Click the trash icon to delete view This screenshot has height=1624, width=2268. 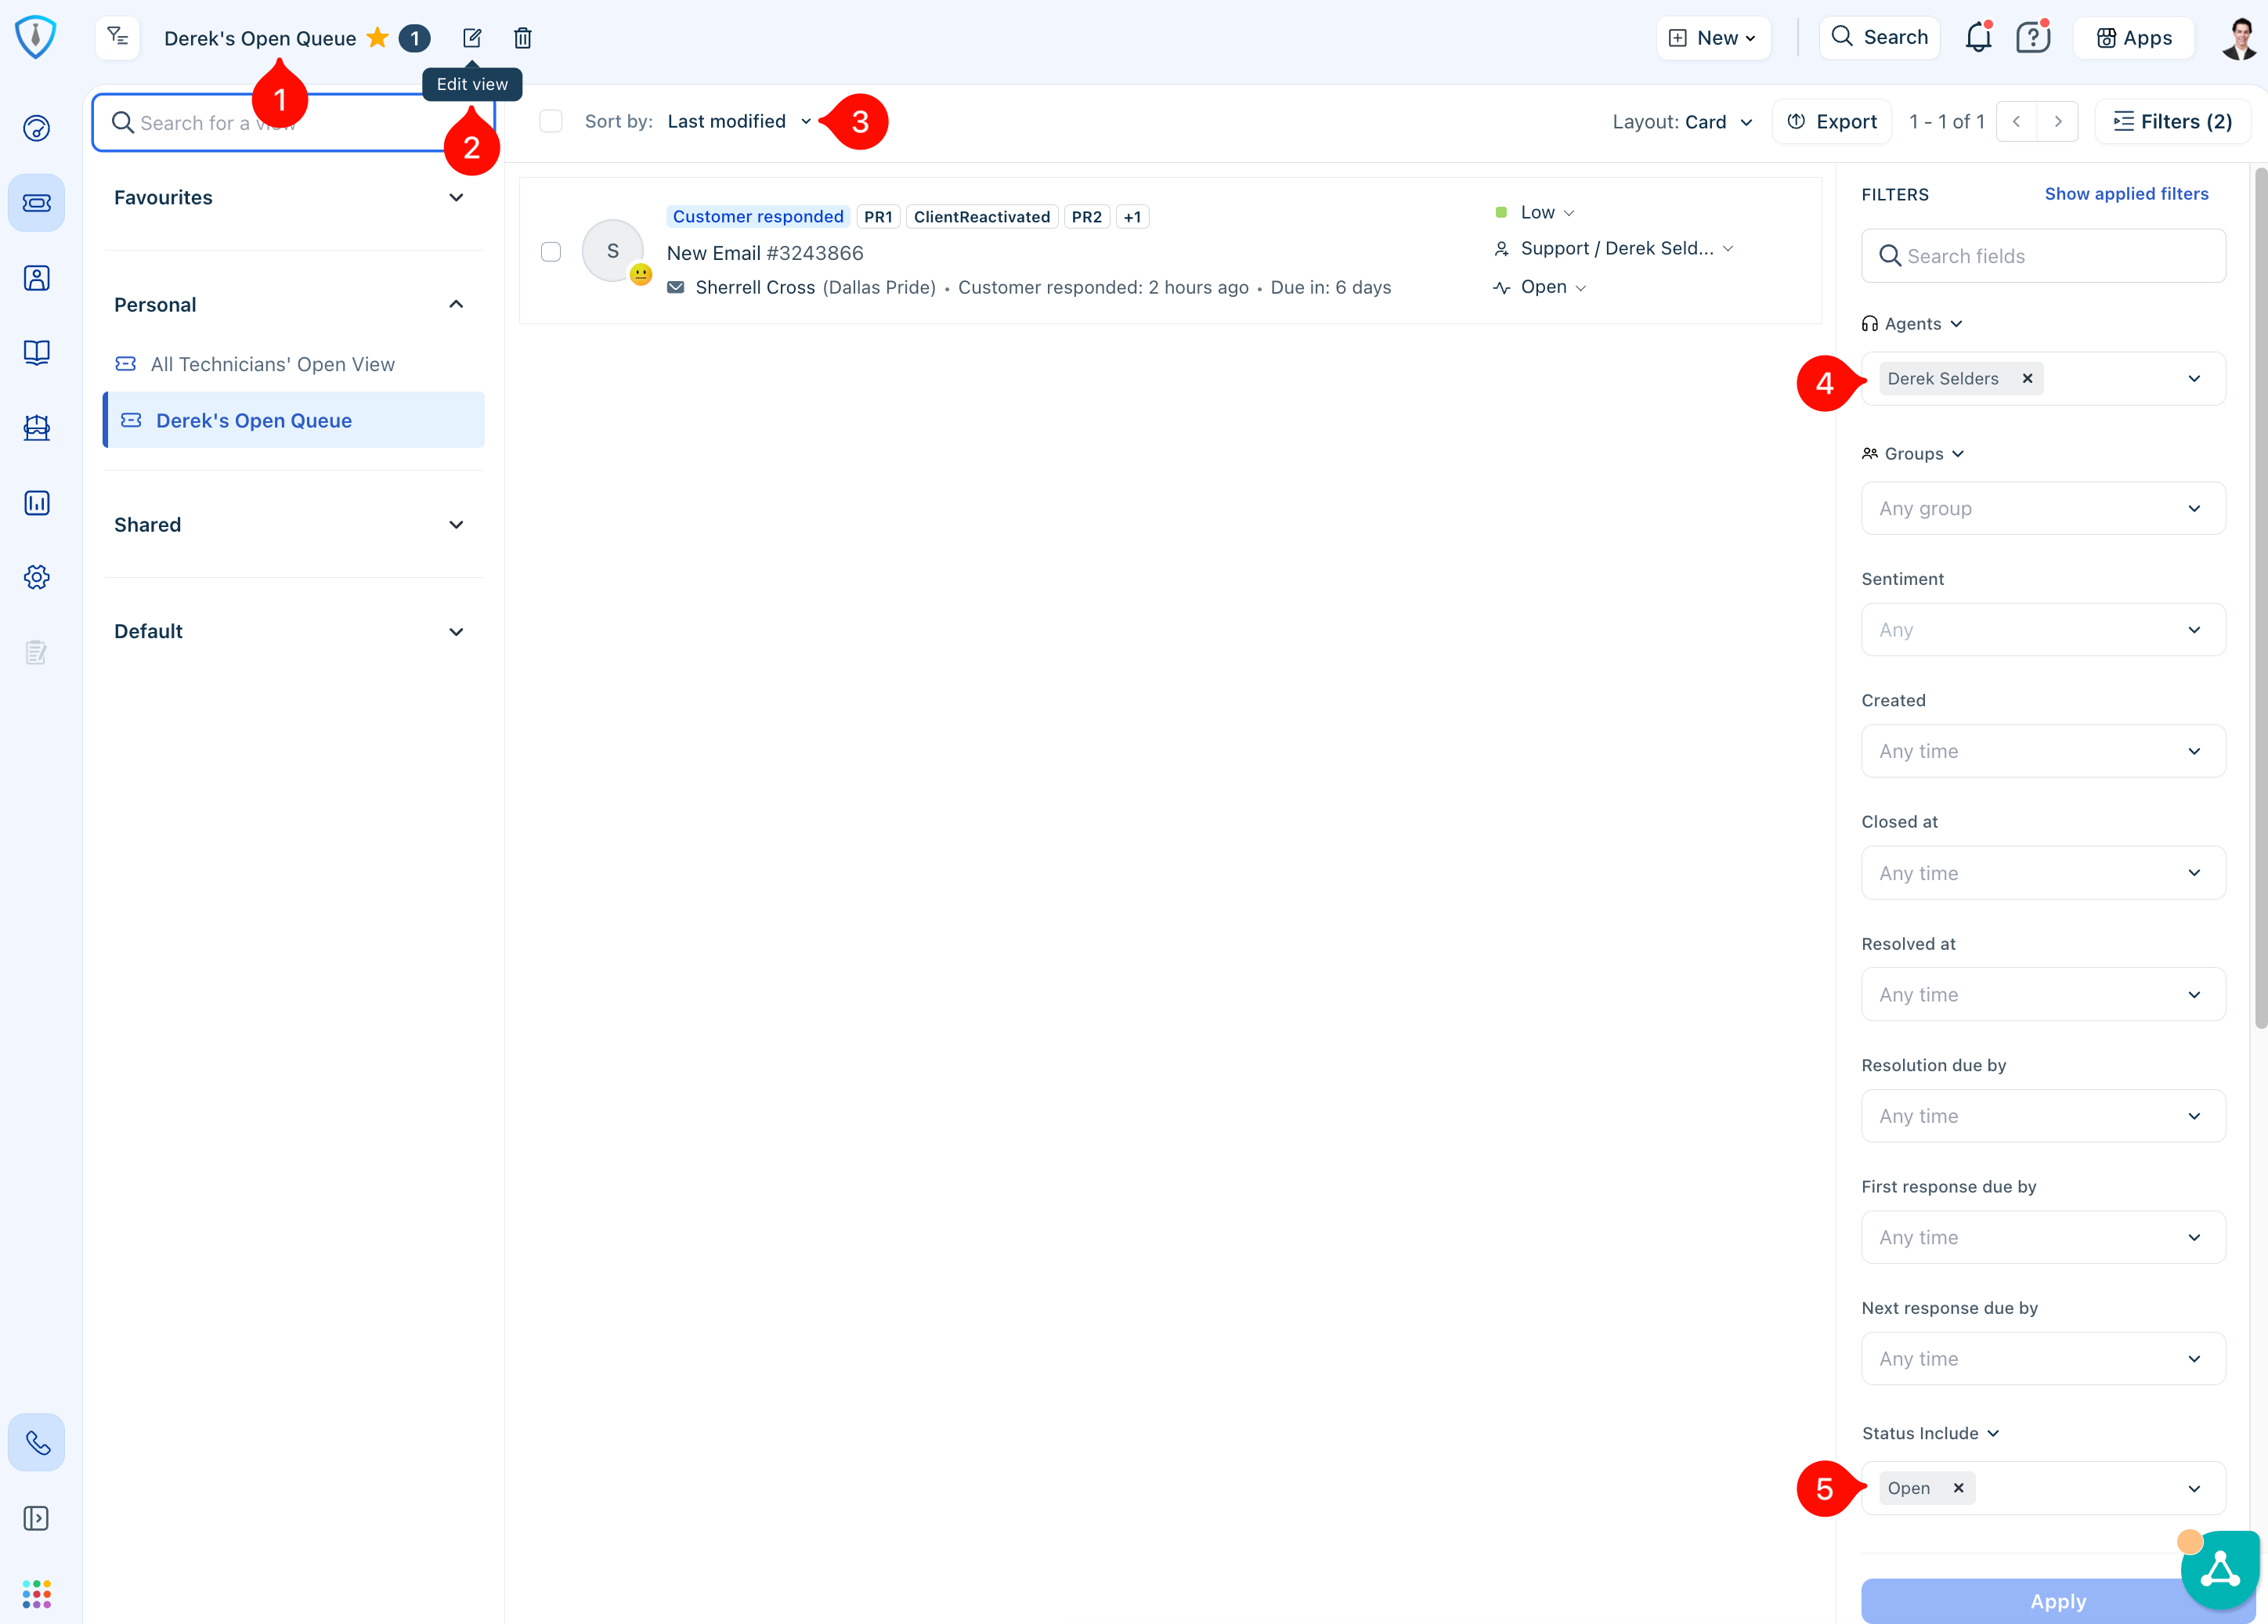[x=522, y=38]
